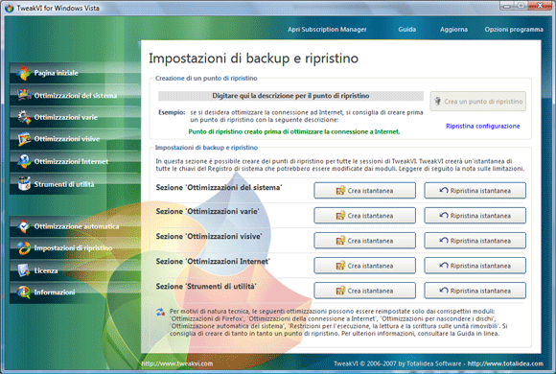This screenshot has height=374, width=556.
Task: Click the restore point description field
Action: [x=290, y=96]
